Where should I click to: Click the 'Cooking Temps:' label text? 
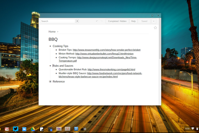(x=68, y=58)
